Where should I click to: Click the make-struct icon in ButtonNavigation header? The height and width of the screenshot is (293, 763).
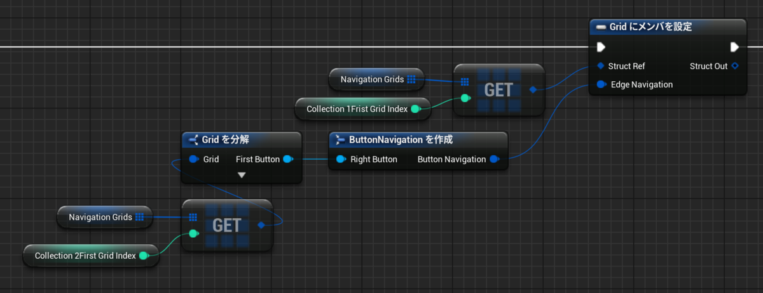(x=340, y=140)
